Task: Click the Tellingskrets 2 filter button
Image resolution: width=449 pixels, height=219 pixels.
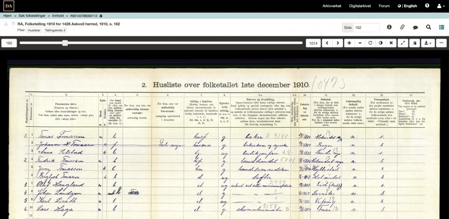Action: 55,30
